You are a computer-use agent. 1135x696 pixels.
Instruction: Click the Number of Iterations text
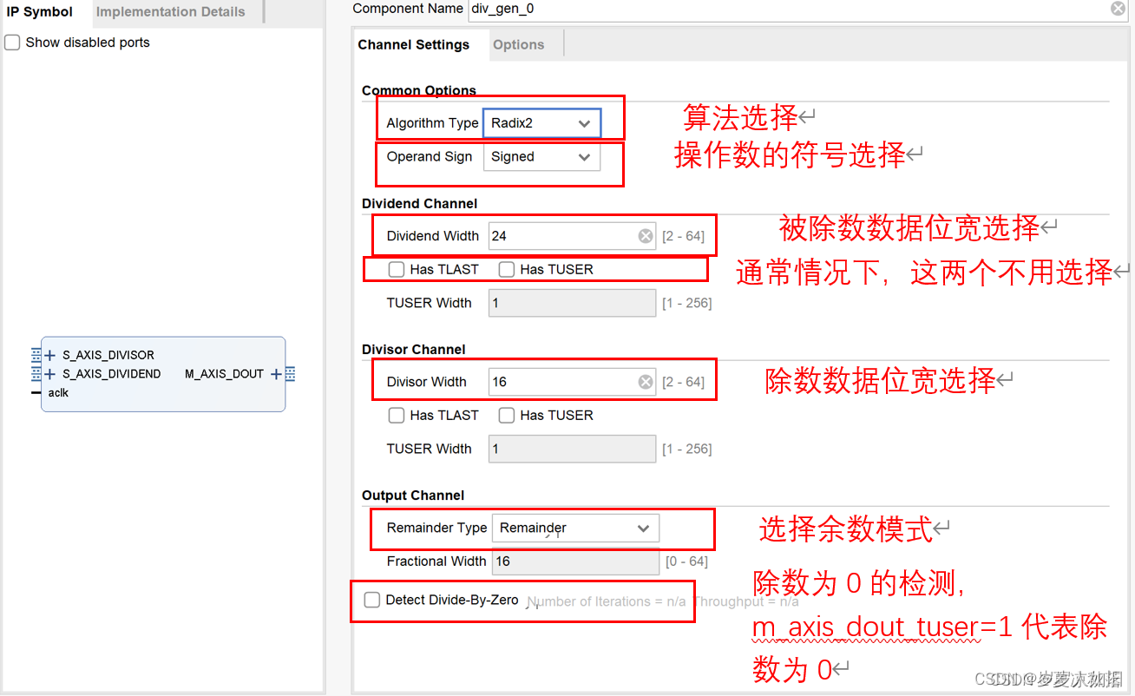(x=607, y=601)
